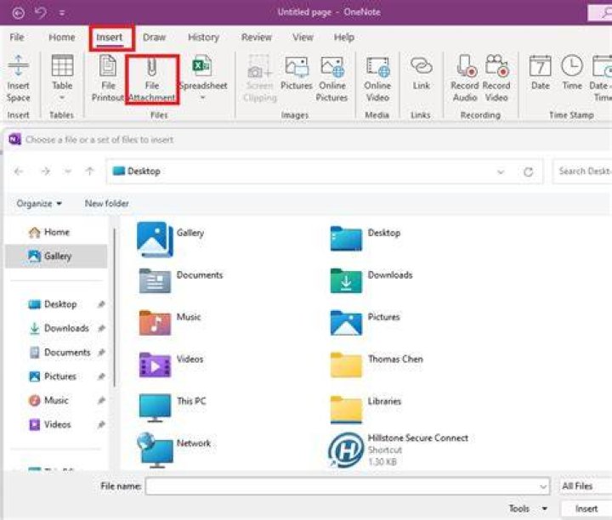Switch to the Review tab
Screen dimensions: 612x520
[257, 37]
